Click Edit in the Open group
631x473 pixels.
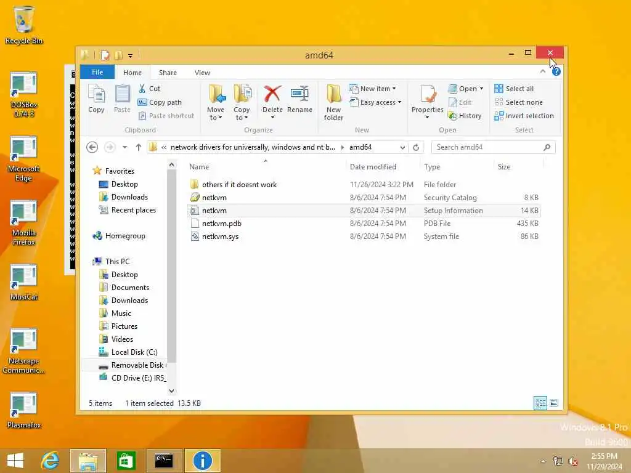click(x=460, y=102)
